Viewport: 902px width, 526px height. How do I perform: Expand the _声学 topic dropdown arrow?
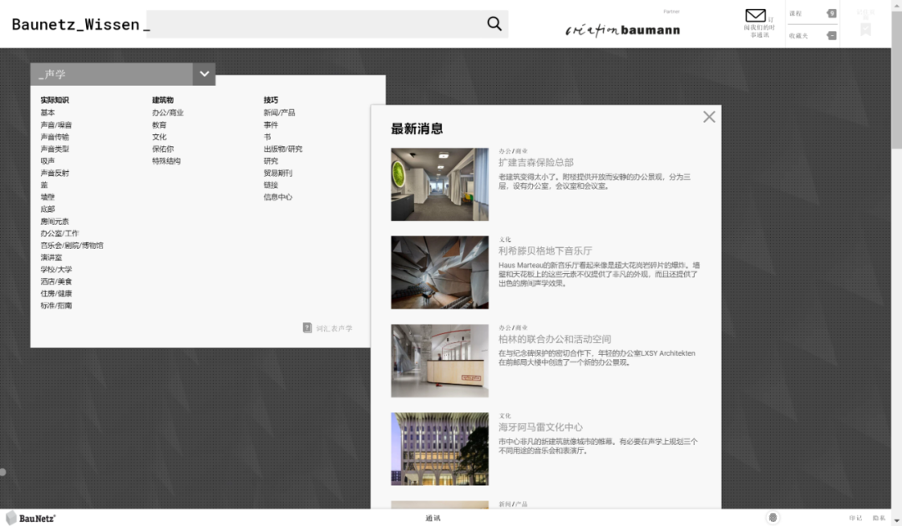[x=204, y=74]
